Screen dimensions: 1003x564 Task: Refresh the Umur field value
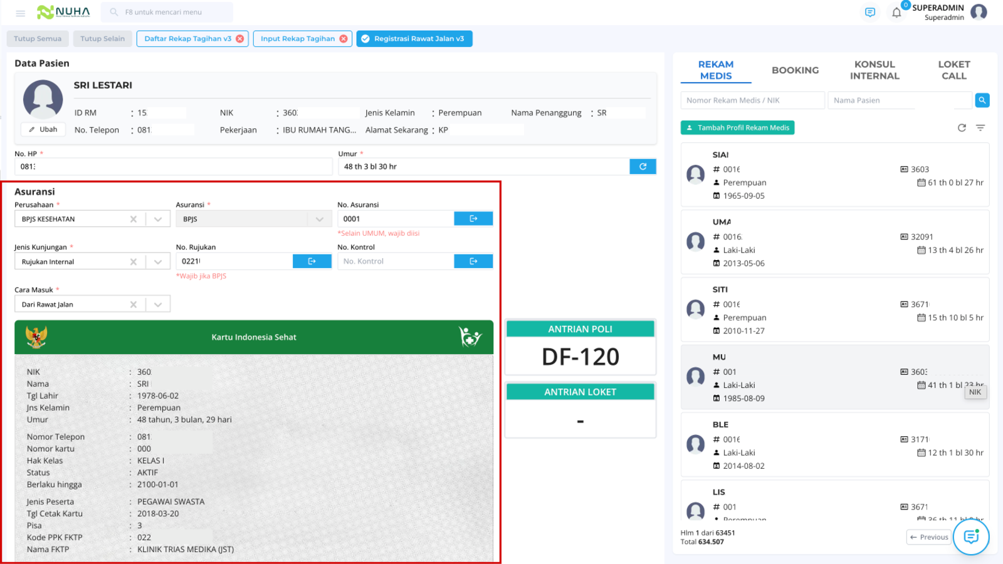643,167
